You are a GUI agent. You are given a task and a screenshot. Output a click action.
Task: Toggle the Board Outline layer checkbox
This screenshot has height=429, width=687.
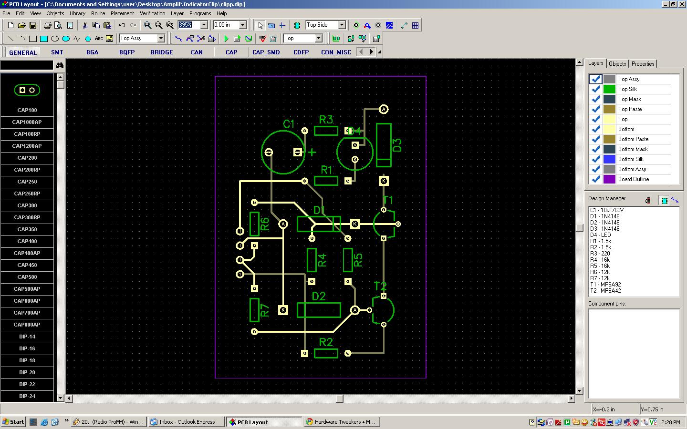tap(595, 179)
